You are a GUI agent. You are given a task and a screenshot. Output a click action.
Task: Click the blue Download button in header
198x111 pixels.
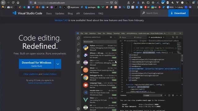point(178,13)
